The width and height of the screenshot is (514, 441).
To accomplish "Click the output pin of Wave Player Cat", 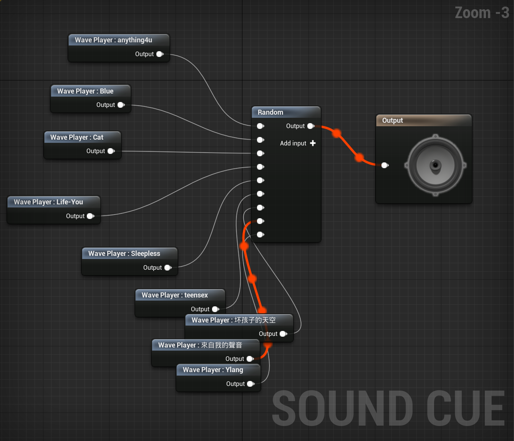I will point(111,151).
